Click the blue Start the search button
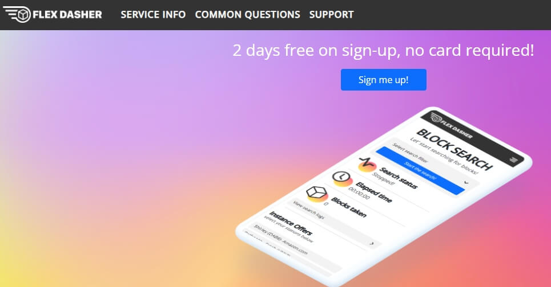Image resolution: width=551 pixels, height=287 pixels. pyautogui.click(x=420, y=171)
